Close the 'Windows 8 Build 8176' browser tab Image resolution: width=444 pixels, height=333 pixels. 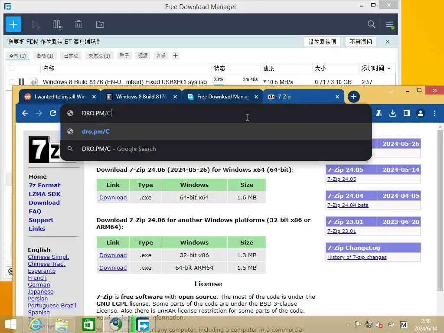[175, 97]
